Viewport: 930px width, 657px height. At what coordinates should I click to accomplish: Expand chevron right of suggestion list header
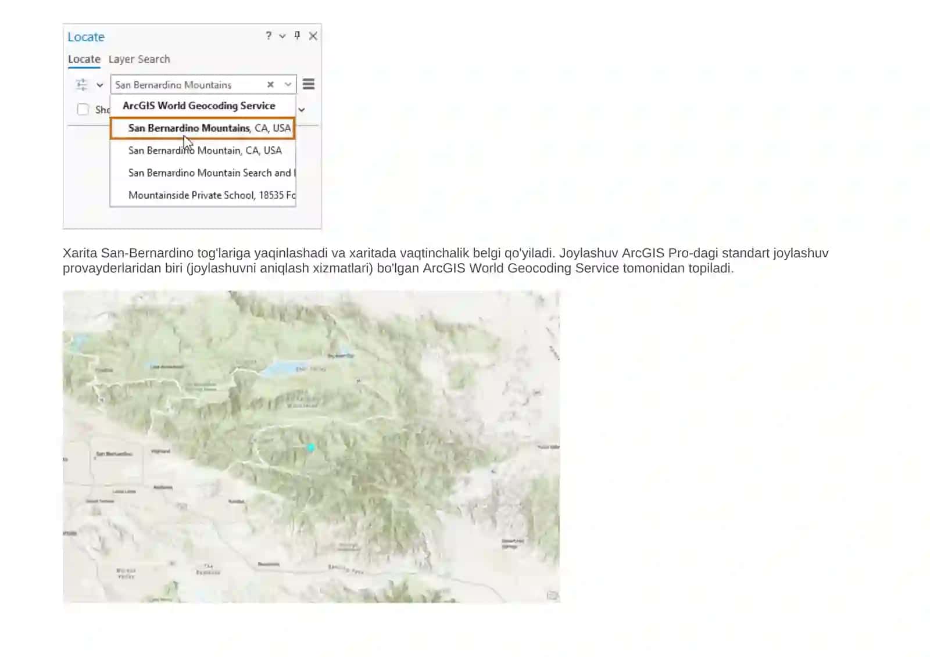pos(302,110)
